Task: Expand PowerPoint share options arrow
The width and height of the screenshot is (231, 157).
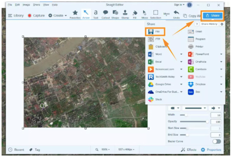Action: [221, 54]
